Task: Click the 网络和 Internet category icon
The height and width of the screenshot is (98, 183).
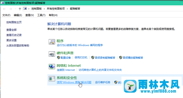Action: point(52,67)
